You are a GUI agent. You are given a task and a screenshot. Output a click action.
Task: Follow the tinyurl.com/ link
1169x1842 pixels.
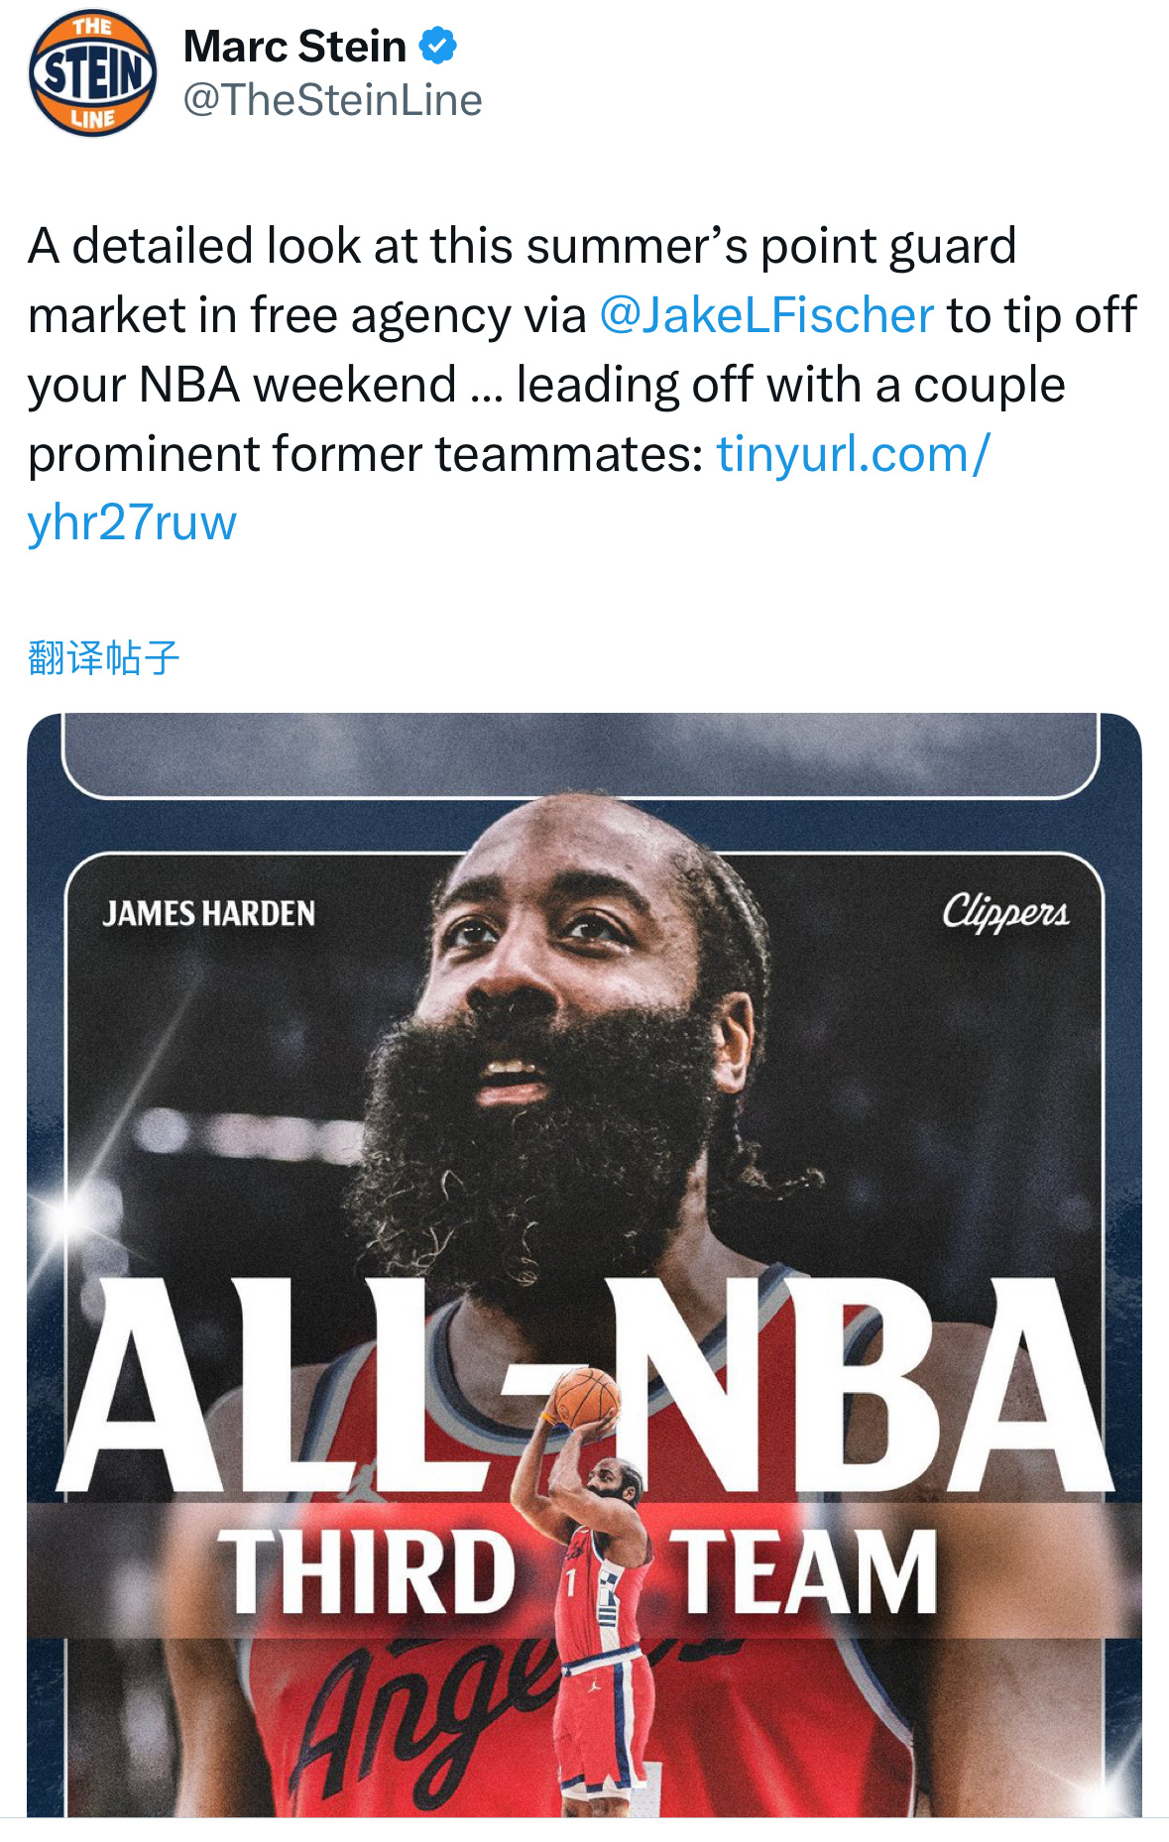[x=853, y=454]
